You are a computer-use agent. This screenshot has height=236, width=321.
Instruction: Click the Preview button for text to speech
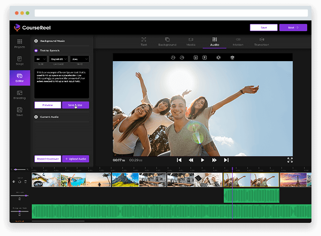48,105
